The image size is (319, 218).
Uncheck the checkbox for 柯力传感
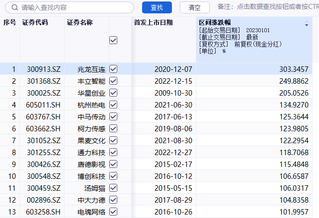click(113, 128)
